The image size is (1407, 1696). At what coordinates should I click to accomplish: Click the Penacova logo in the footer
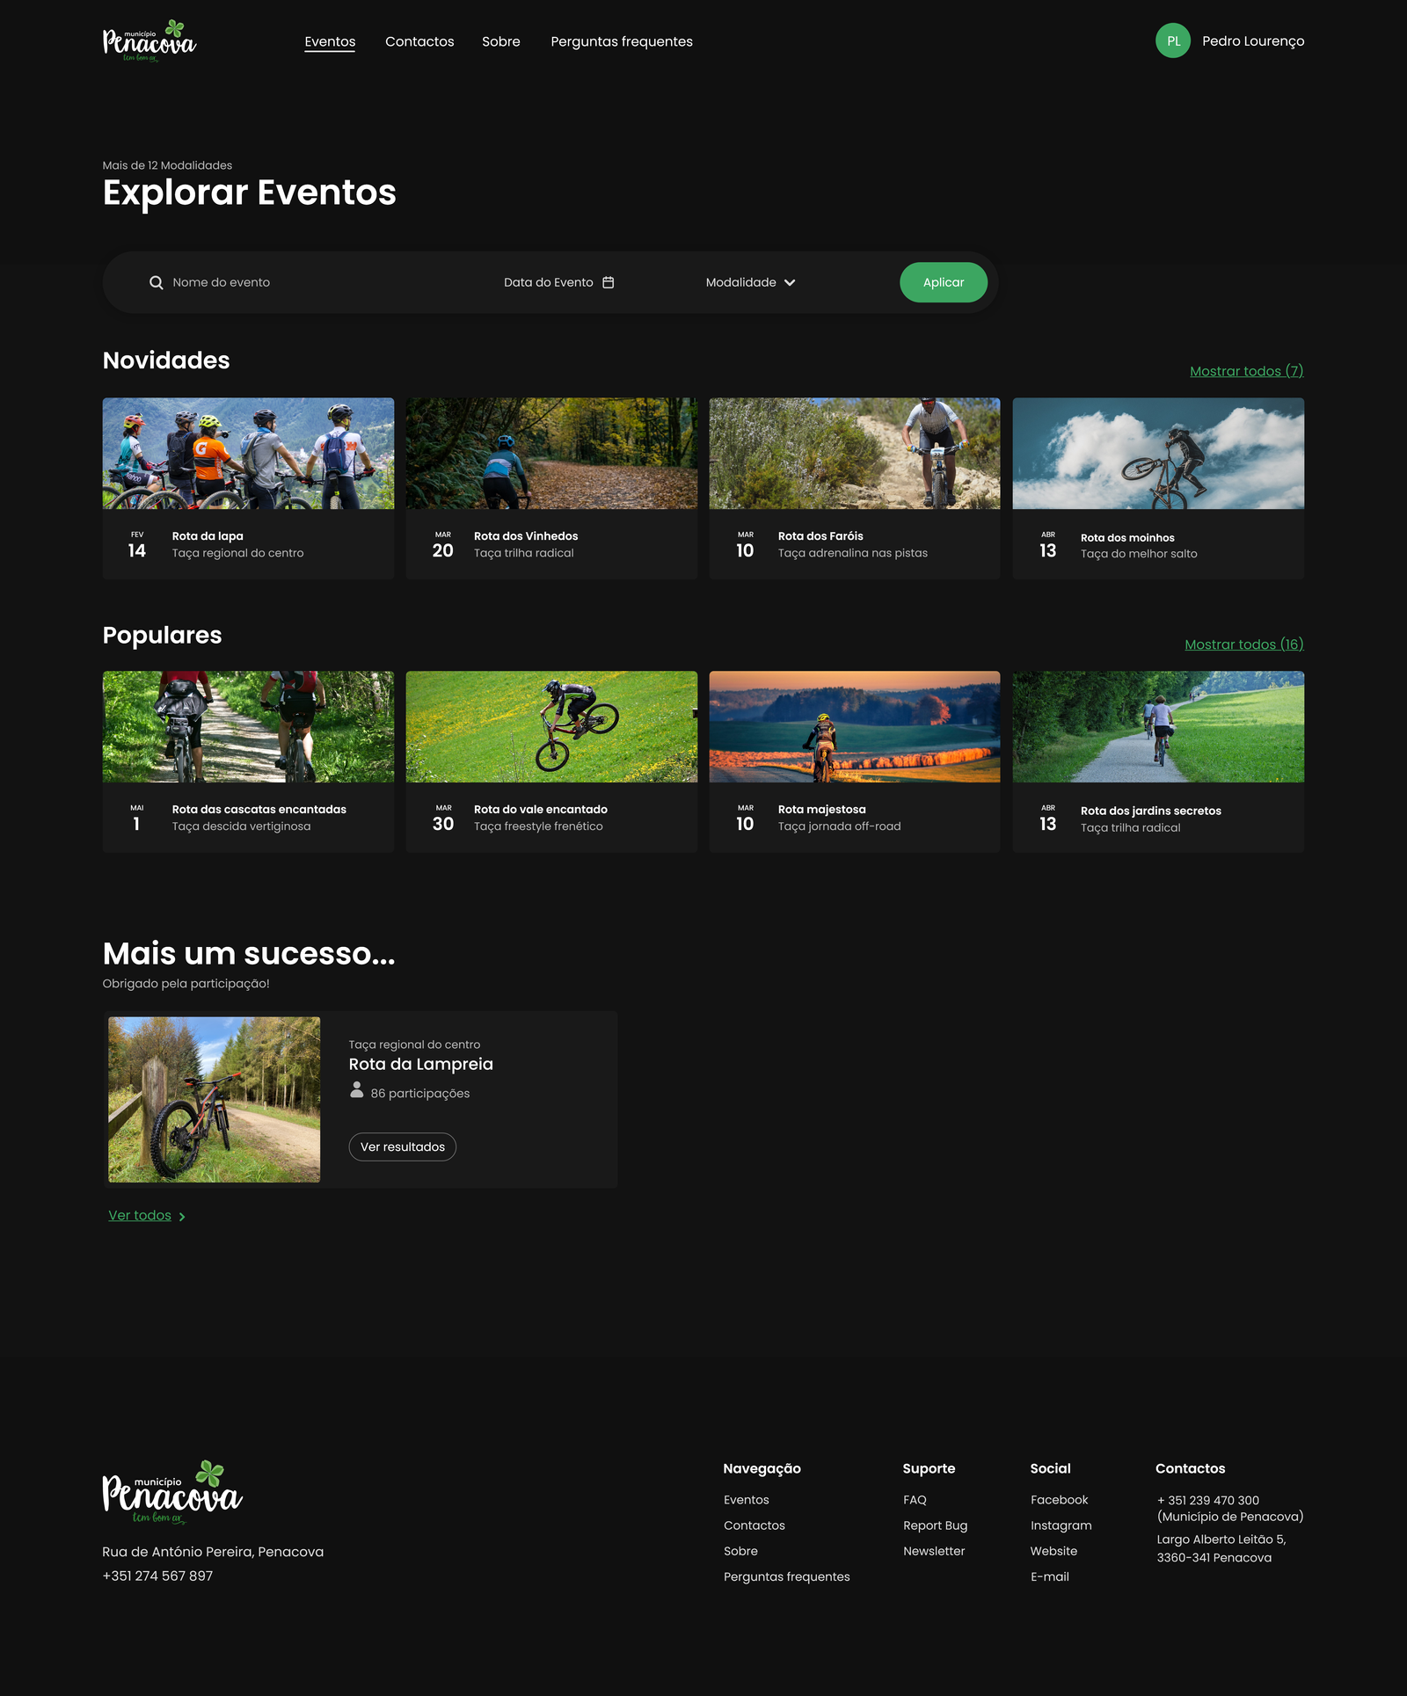pos(172,1493)
